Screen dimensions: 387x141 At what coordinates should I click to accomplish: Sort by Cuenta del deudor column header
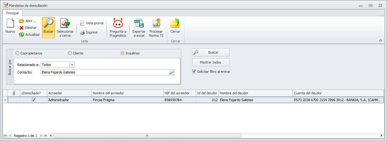pyautogui.click(x=338, y=93)
